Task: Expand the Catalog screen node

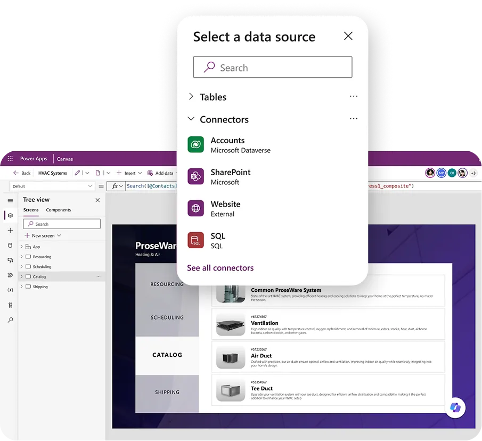Action: coord(21,276)
